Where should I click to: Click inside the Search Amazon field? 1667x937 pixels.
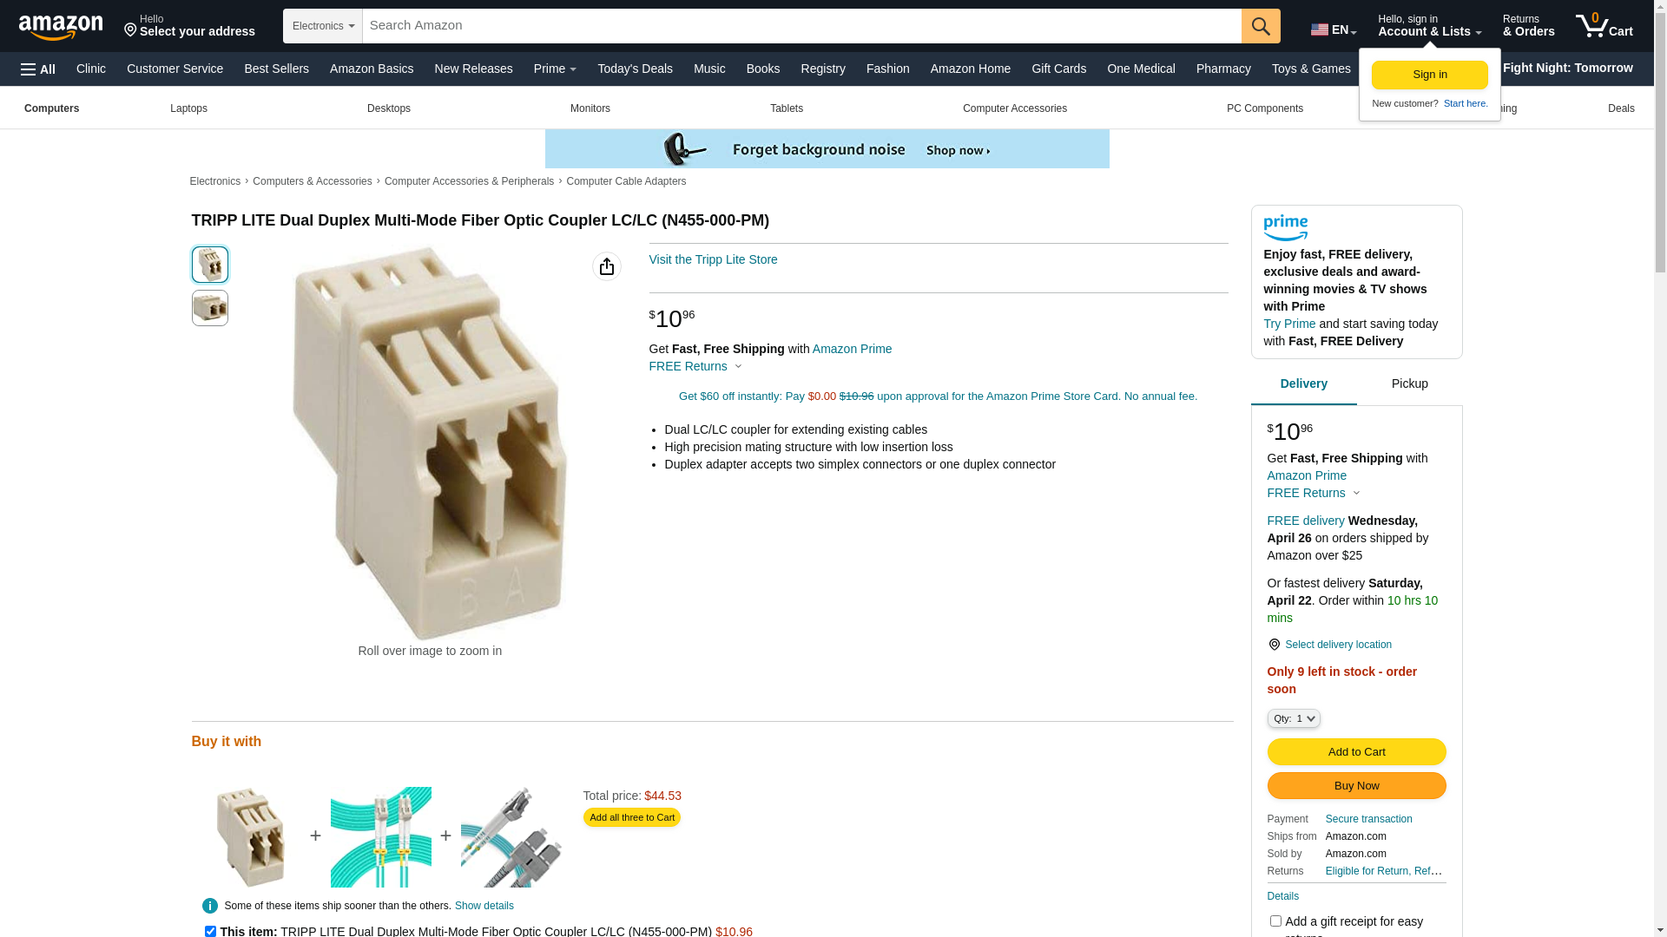click(801, 26)
